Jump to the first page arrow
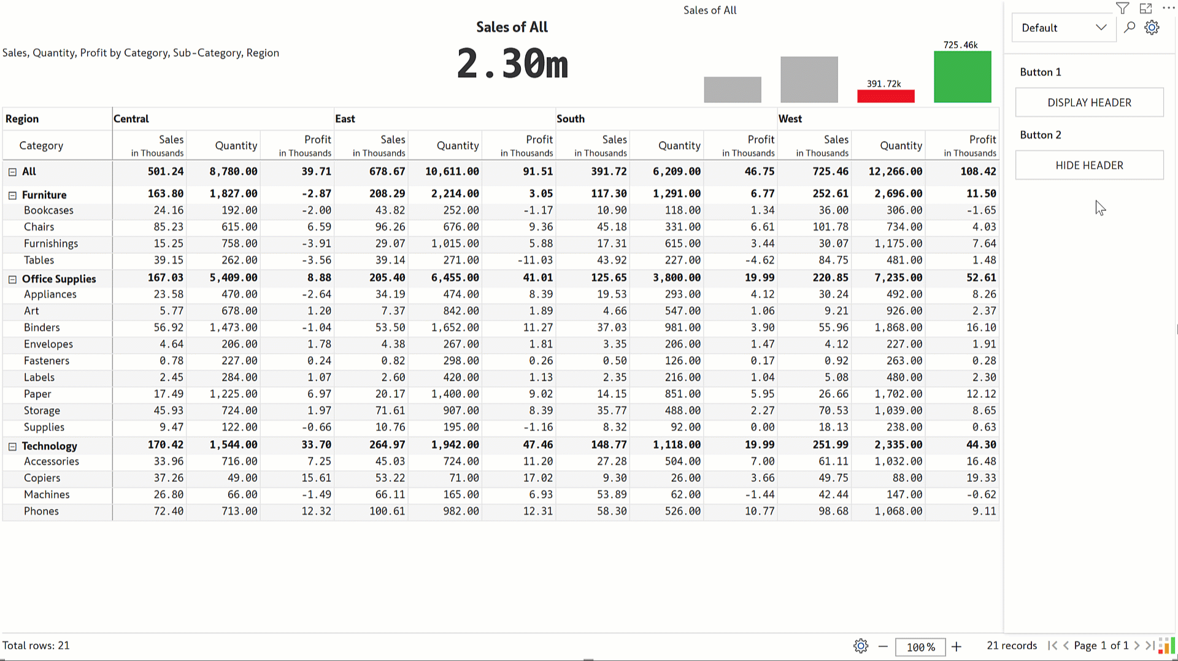The height and width of the screenshot is (661, 1178). tap(1053, 646)
